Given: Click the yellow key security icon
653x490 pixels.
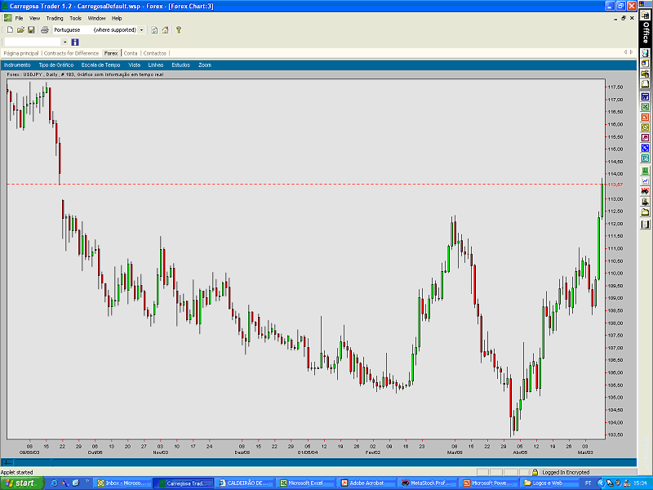Looking at the screenshot, I should point(179,31).
